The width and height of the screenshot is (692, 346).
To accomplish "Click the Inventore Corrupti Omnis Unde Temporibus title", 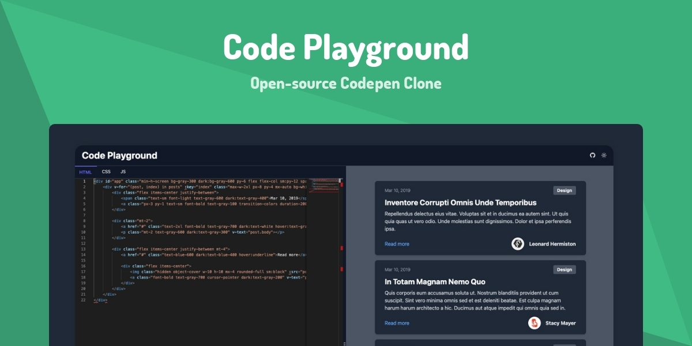I will (460, 203).
